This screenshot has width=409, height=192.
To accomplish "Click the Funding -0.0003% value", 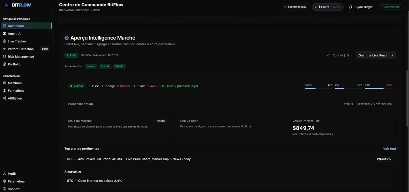I will click(x=123, y=86).
